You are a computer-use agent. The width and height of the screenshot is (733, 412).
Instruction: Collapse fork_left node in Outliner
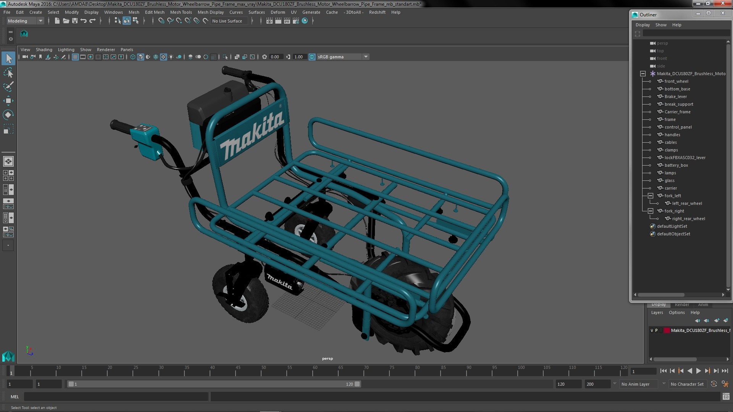tap(651, 196)
